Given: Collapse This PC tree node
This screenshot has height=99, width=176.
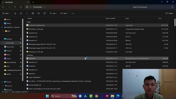Looking at the screenshot, I should [2, 82].
